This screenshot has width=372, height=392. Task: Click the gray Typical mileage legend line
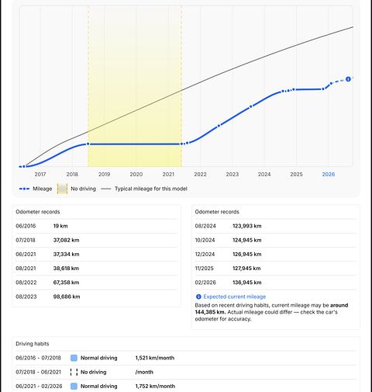pos(106,189)
